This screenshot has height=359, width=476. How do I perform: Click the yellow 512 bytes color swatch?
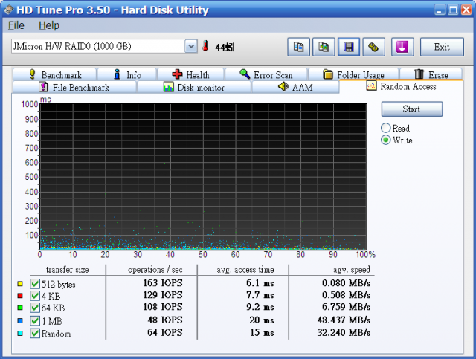click(20, 284)
